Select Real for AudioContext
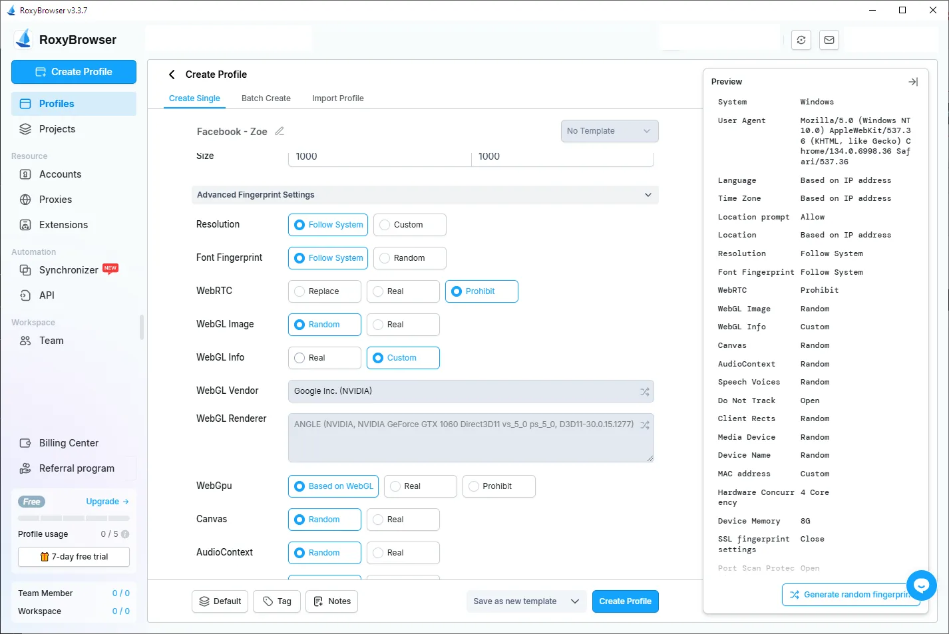Screen dimensions: 949x634 point(403,553)
